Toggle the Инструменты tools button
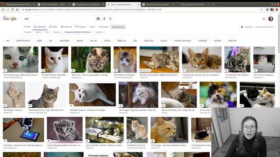 tap(118, 27)
